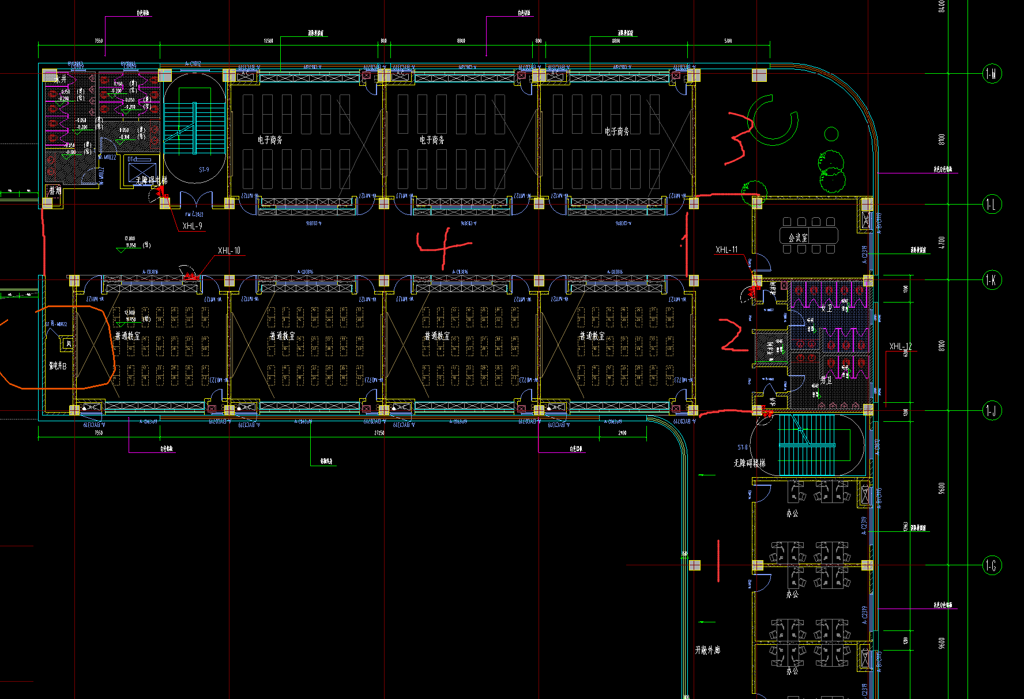This screenshot has height=699, width=1024.
Task: Click the 强电井B shaft label
Action: pyautogui.click(x=58, y=366)
